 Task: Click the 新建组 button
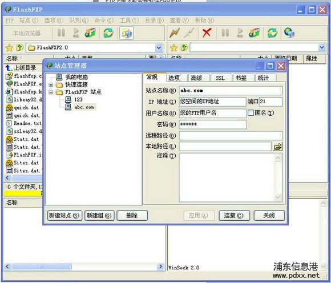(x=99, y=216)
